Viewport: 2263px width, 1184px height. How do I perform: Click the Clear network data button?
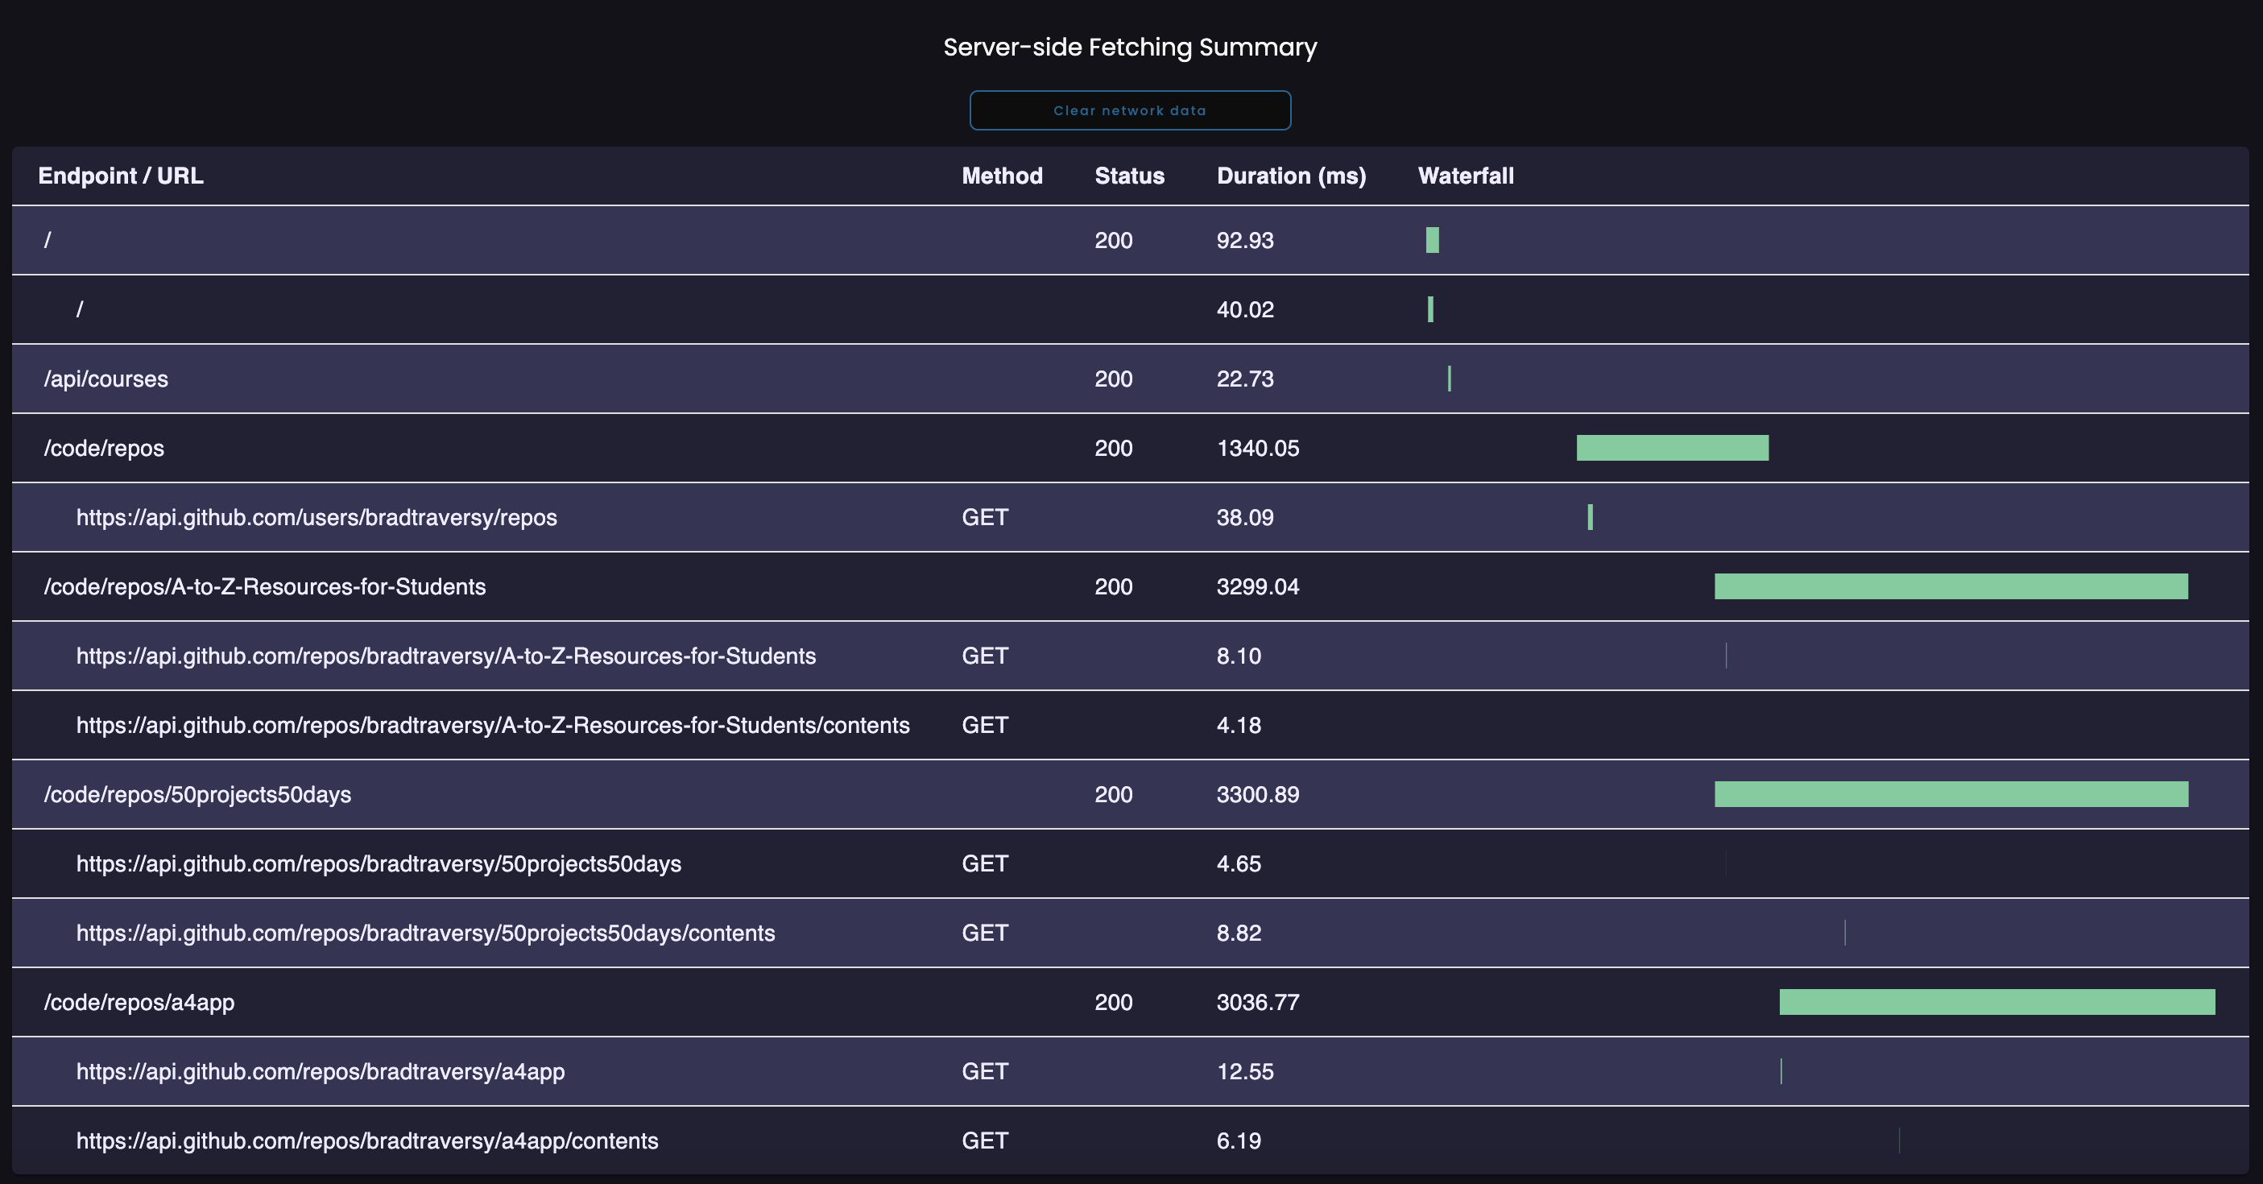(x=1130, y=110)
